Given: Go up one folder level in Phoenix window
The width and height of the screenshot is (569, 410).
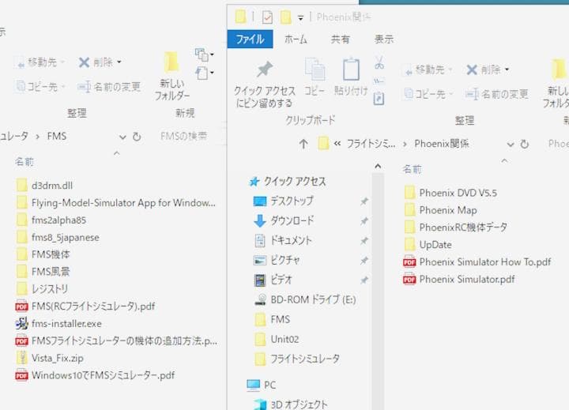Looking at the screenshot, I should [x=303, y=144].
